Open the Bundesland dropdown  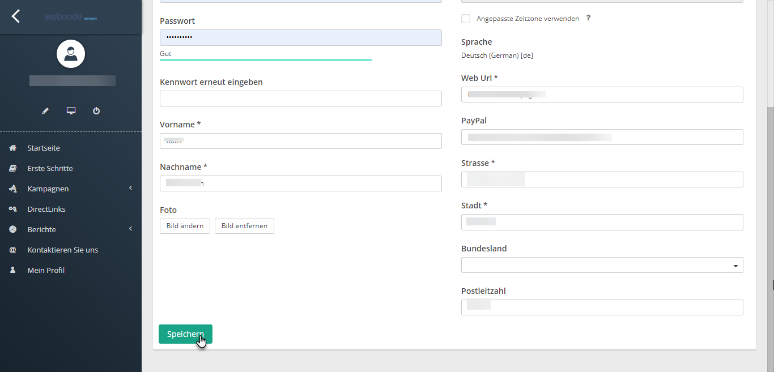coord(602,265)
